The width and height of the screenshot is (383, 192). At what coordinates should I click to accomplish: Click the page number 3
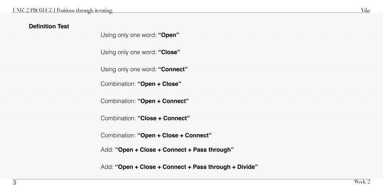click(14, 183)
